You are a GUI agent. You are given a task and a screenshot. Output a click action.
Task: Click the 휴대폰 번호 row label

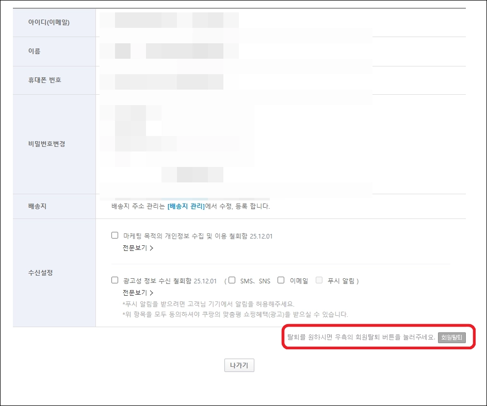(45, 80)
